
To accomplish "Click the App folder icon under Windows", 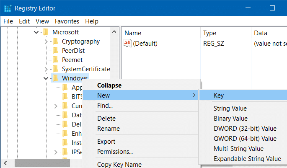I will pyautogui.click(x=65, y=88).
